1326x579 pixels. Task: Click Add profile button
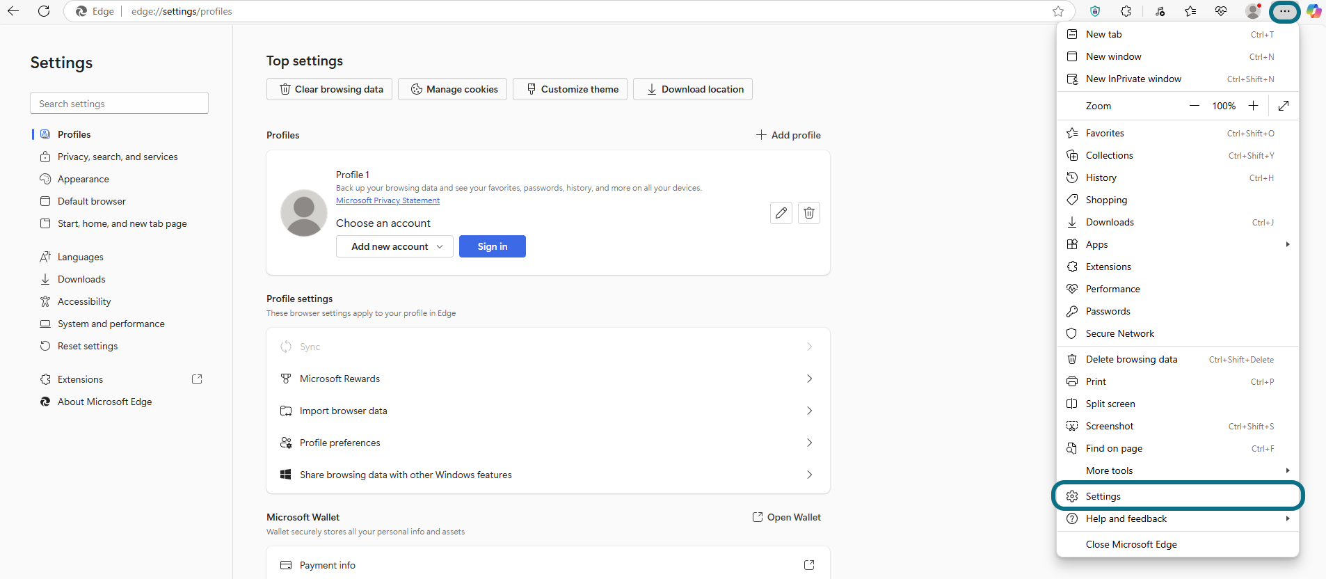[x=788, y=135]
